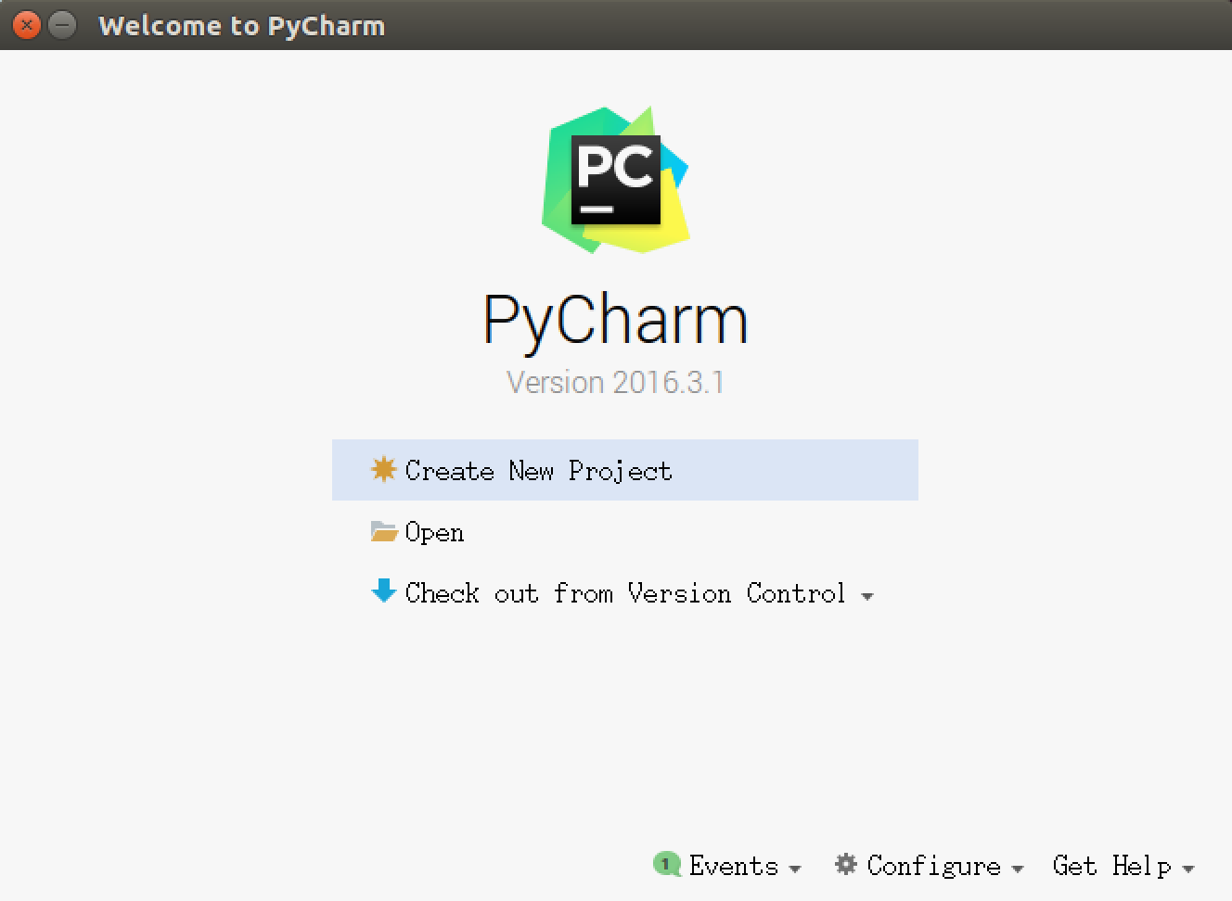Minimize the Welcome window

coord(61,25)
